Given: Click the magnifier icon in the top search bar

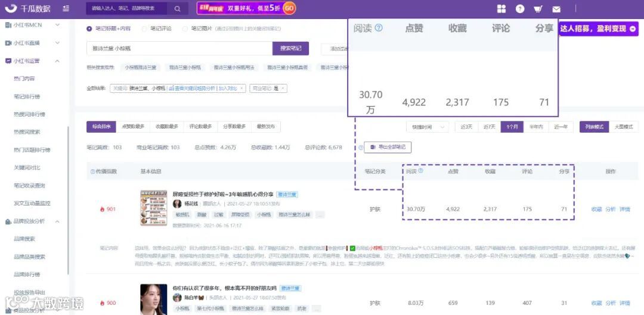Looking at the screenshot, I should pos(177,8).
